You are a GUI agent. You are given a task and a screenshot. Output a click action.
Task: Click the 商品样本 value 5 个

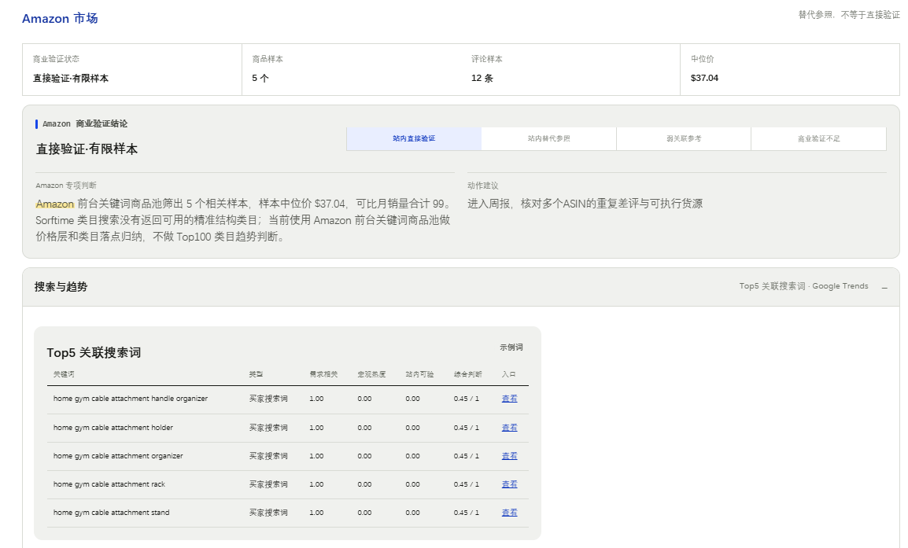260,78
